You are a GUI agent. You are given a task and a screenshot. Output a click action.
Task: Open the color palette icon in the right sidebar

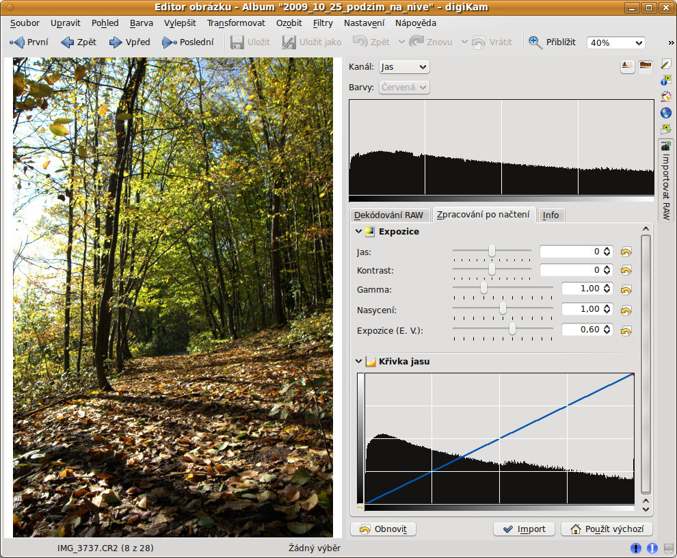click(x=665, y=96)
